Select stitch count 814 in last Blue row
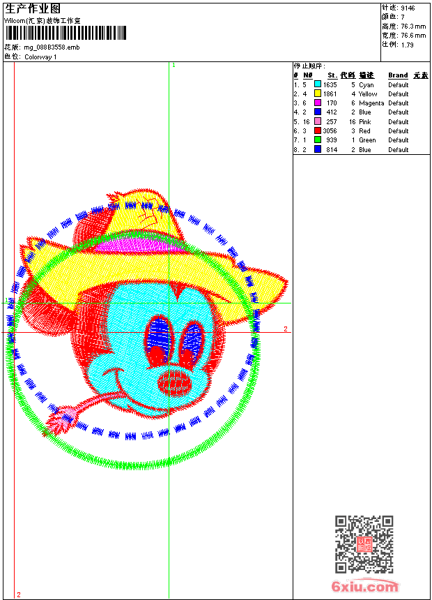This screenshot has width=432, height=600. coord(332,149)
